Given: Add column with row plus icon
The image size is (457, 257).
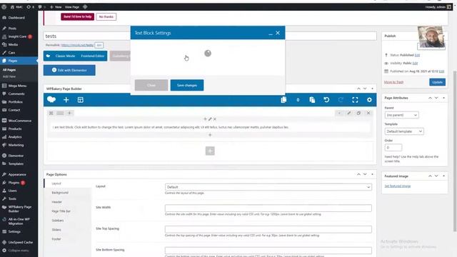Looking at the screenshot, I should pyautogui.click(x=69, y=113).
